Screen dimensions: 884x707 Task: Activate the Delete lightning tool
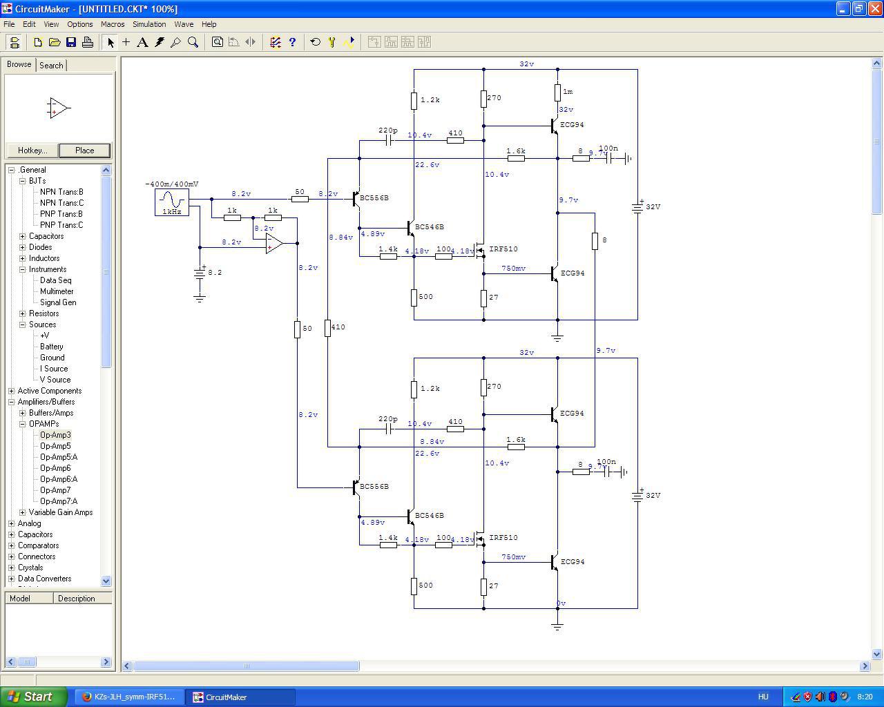coord(160,42)
